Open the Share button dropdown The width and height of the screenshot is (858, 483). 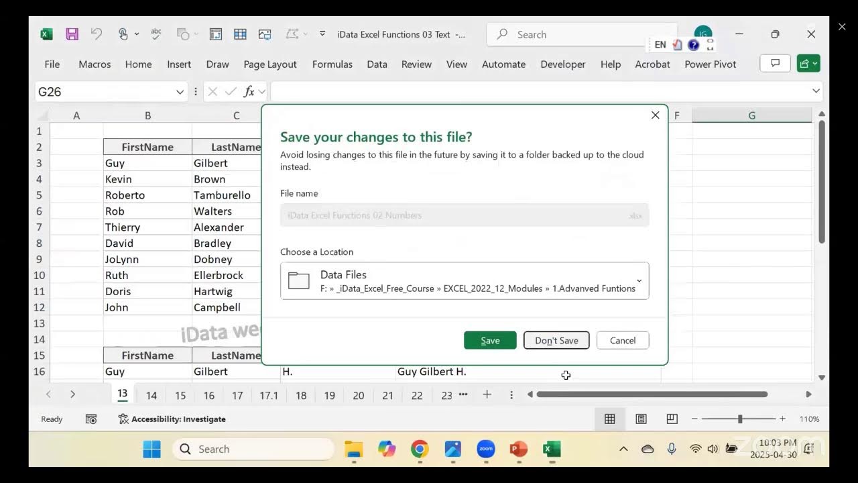tap(808, 64)
